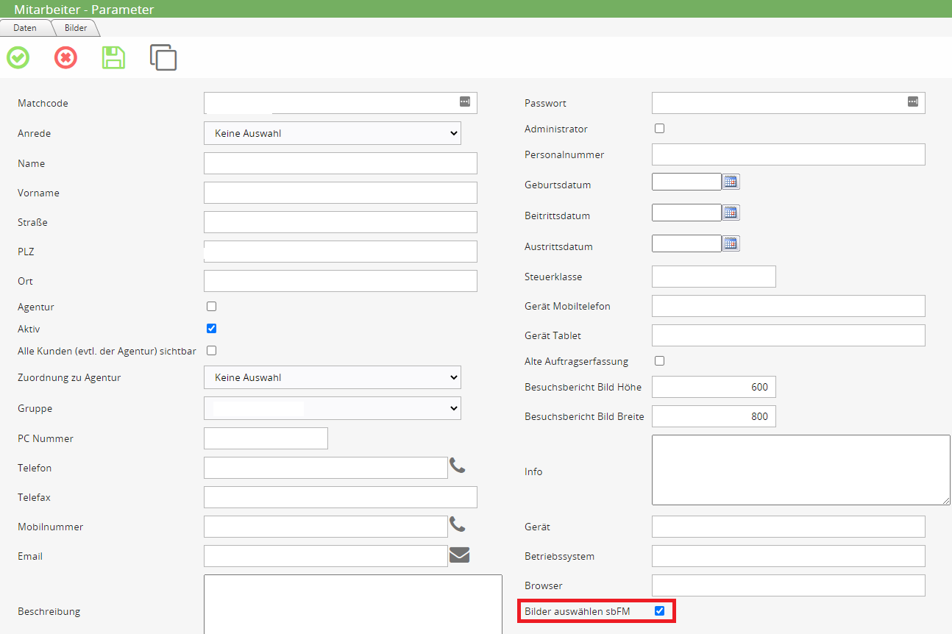Focus the Matchcode input field
Screen dimensions: 952x634
coord(341,103)
